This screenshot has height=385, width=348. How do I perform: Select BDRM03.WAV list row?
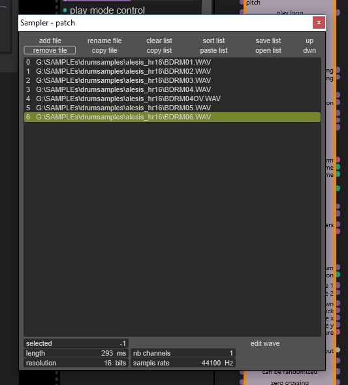(172, 80)
